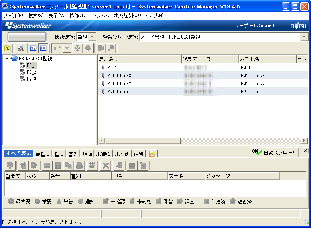Click the expand outward arrows toolbar icon
Image resolution: width=311 pixels, height=228 pixels.
[x=88, y=48]
